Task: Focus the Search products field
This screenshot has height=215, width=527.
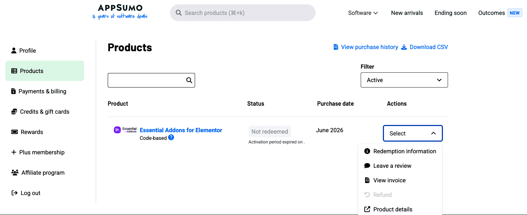Action: click(x=243, y=13)
